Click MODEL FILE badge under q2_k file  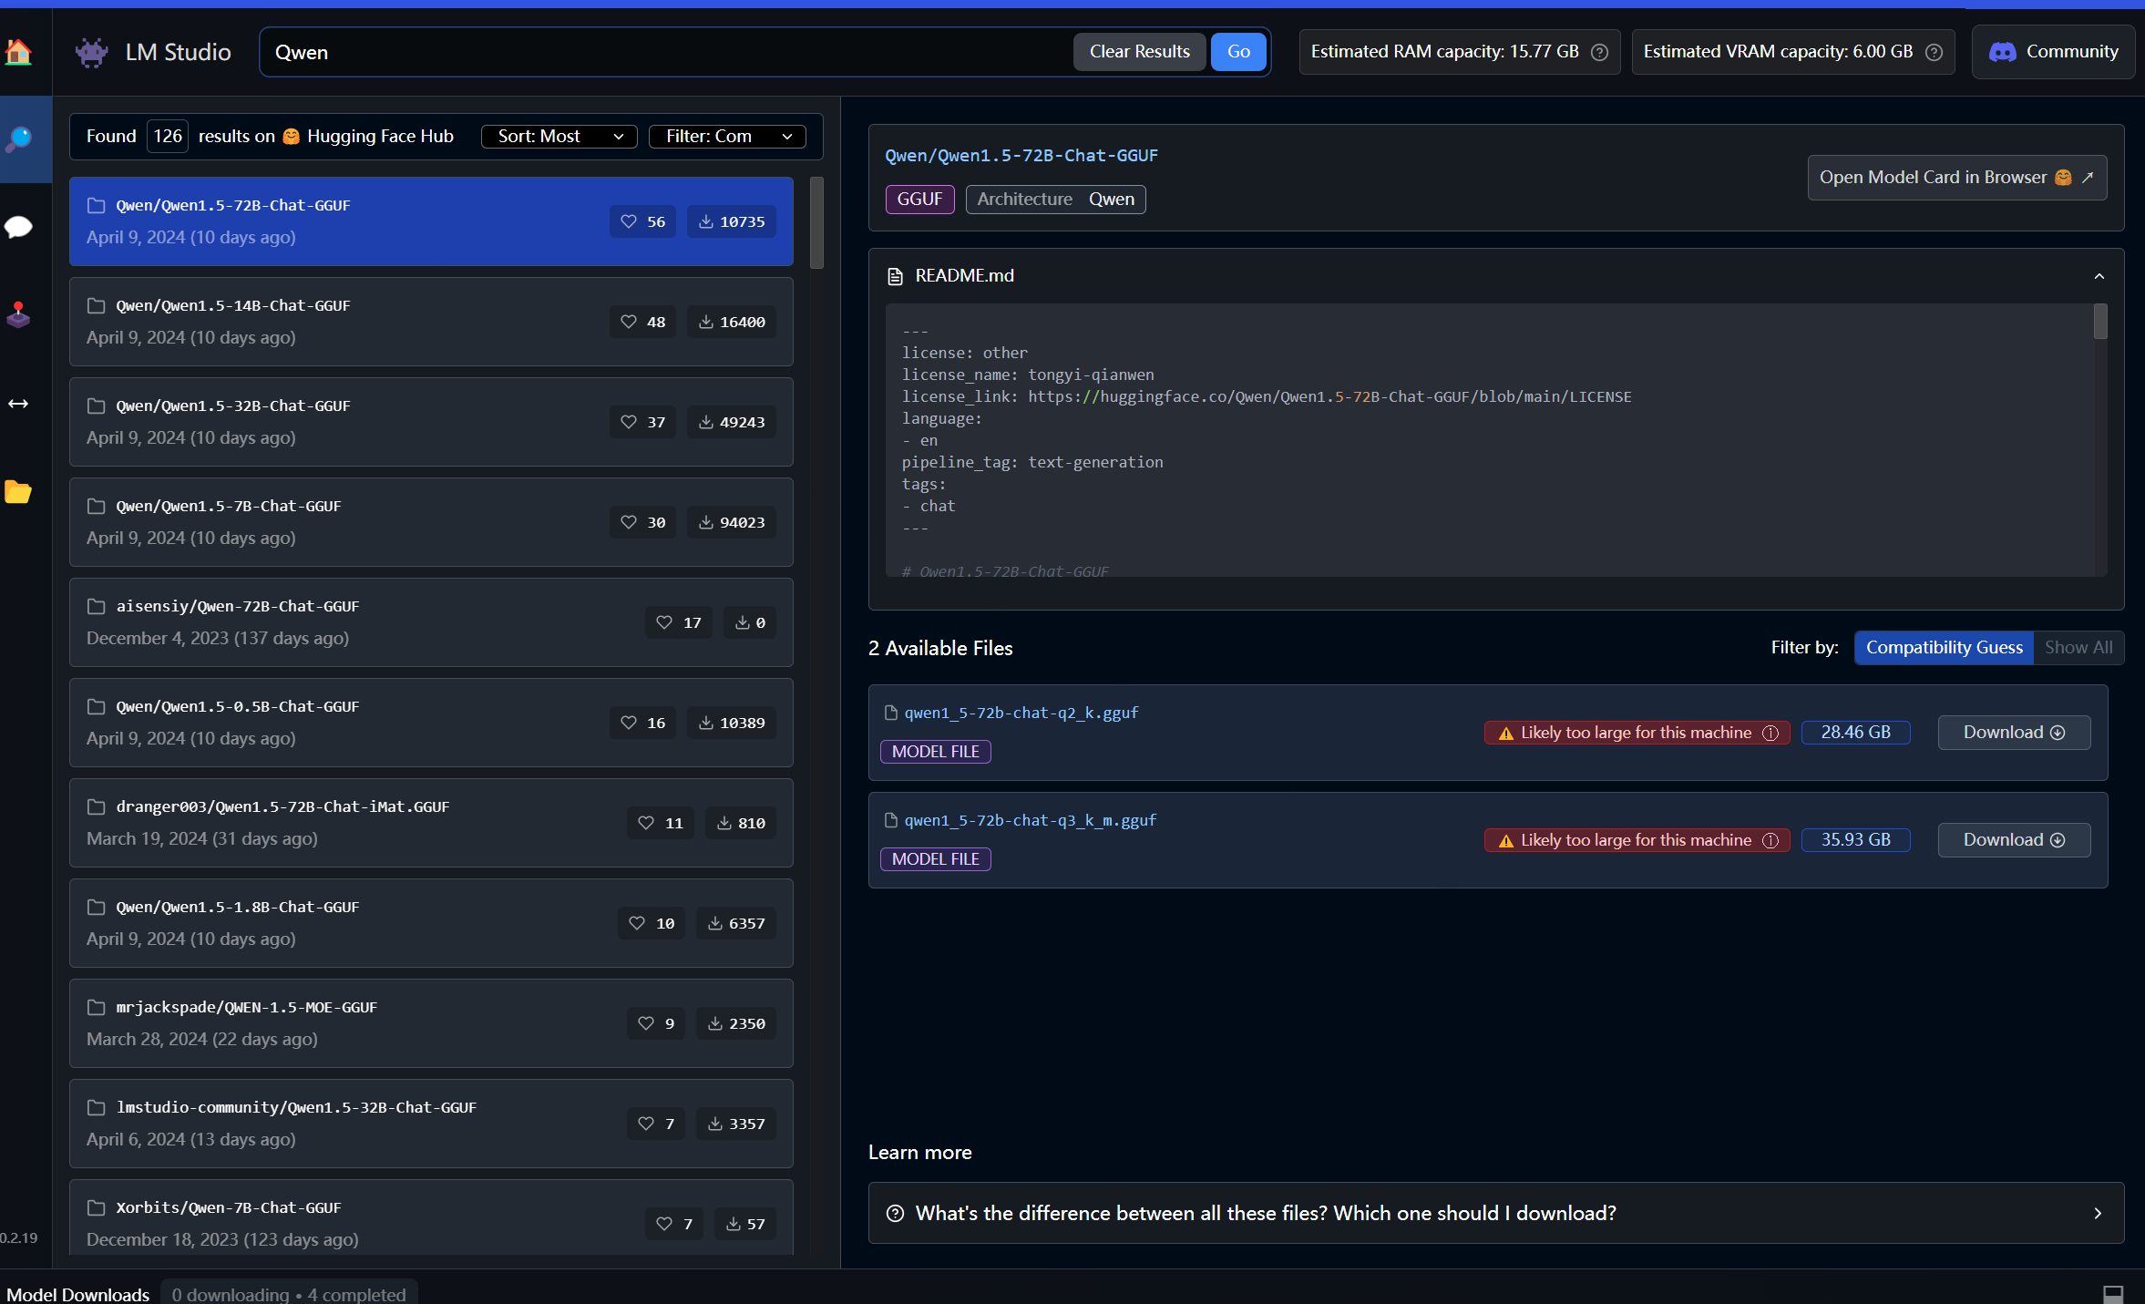(935, 752)
